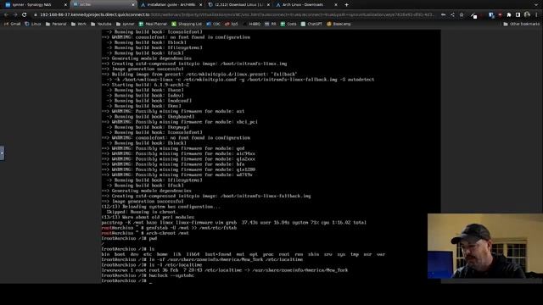Go forward to the next page
This screenshot has height=305, width=543.
[15, 15]
